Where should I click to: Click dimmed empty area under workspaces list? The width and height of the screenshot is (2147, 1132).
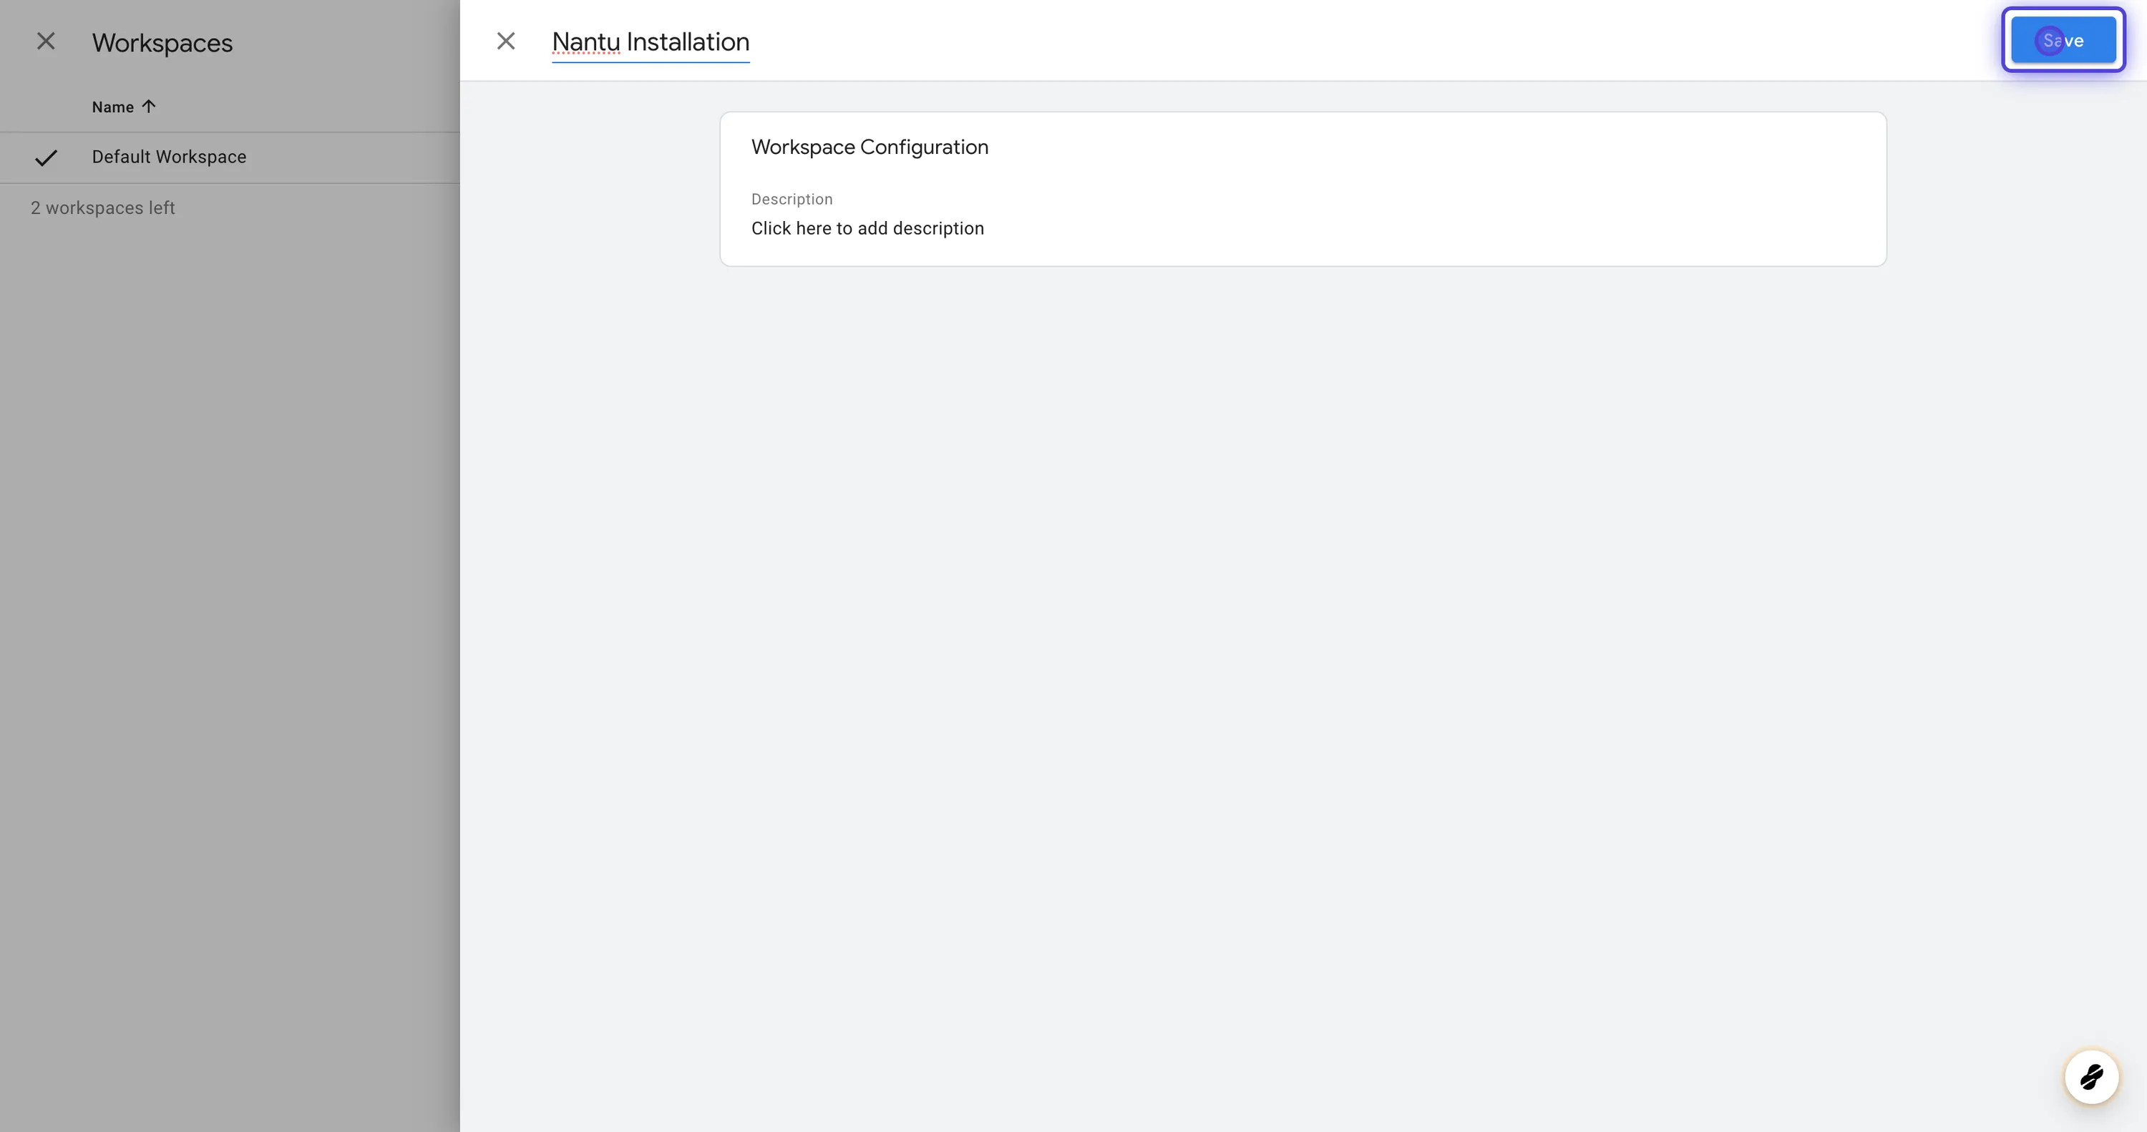click(x=229, y=625)
